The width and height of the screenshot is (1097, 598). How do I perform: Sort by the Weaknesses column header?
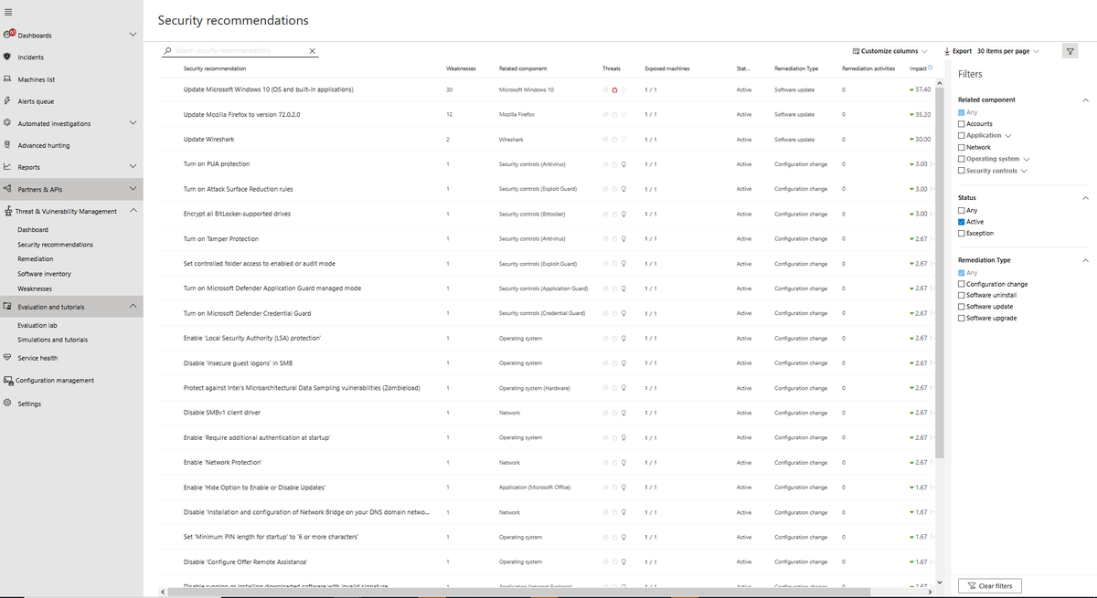click(461, 68)
